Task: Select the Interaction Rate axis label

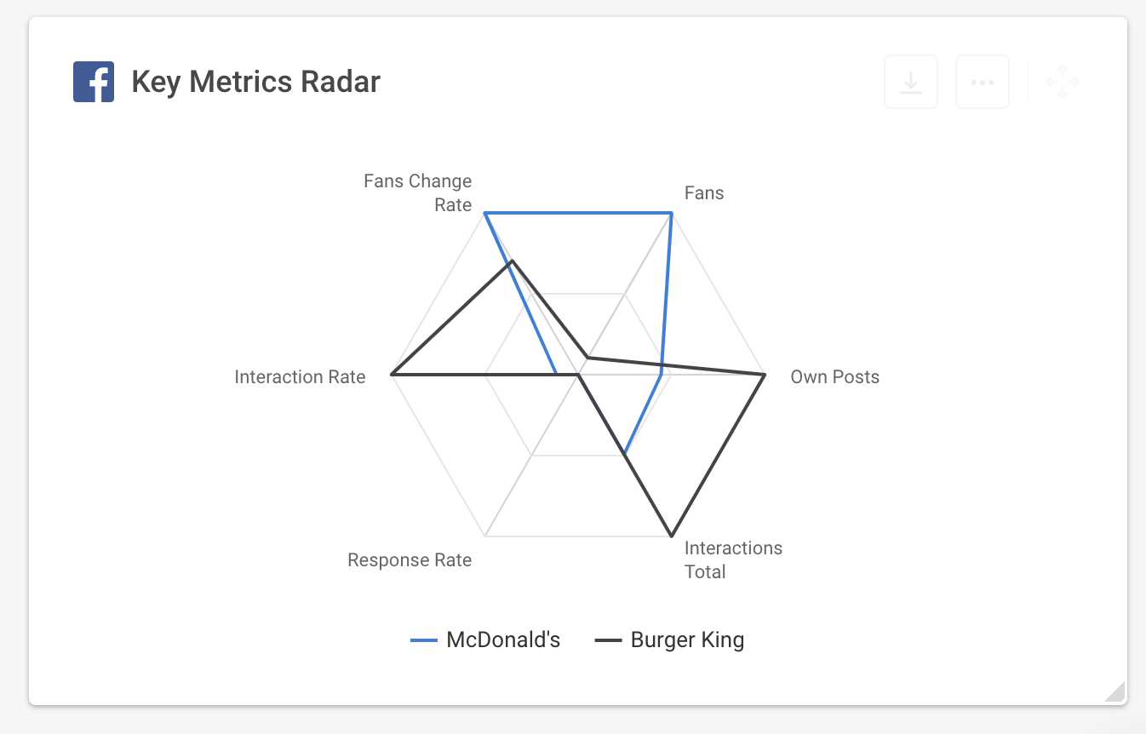Action: [x=300, y=377]
